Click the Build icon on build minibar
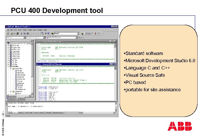Viewport: 202px width, 140px height. [x=89, y=34]
